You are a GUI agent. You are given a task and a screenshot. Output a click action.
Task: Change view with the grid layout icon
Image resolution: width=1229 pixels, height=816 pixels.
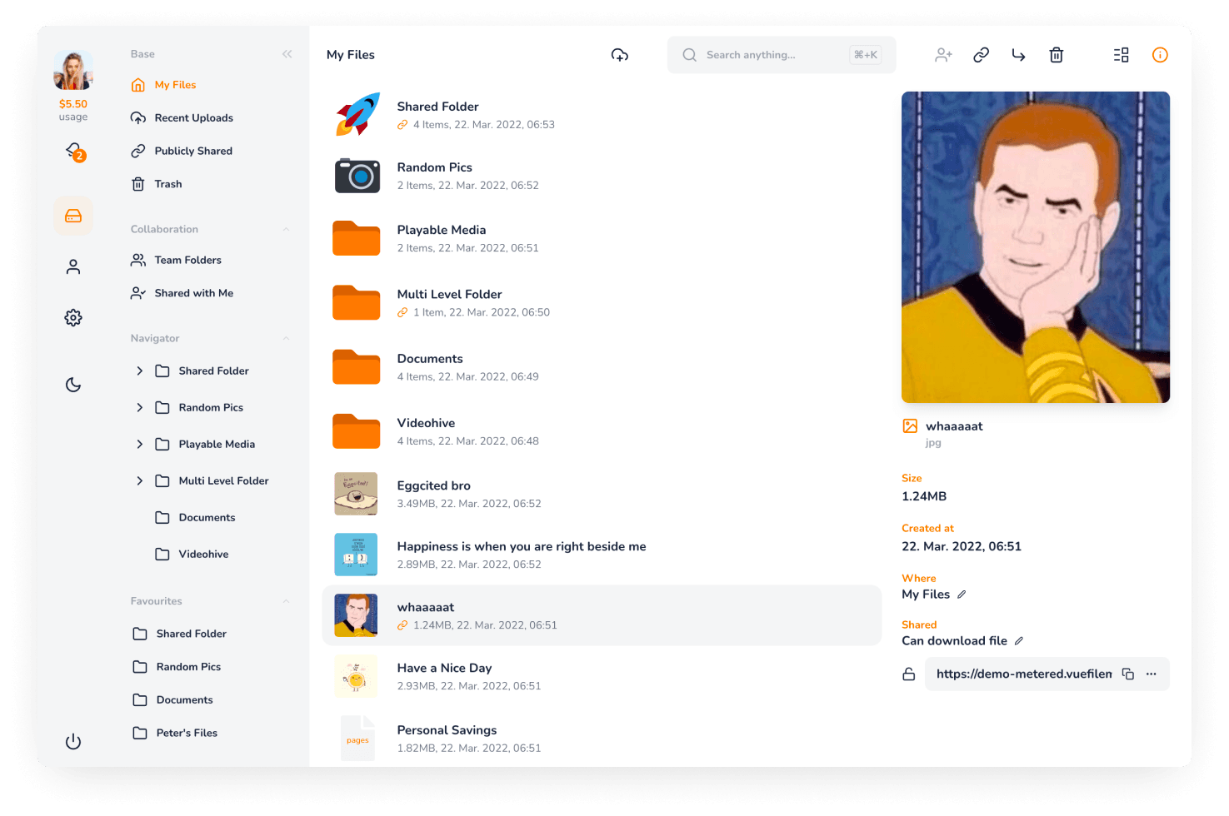pyautogui.click(x=1121, y=55)
